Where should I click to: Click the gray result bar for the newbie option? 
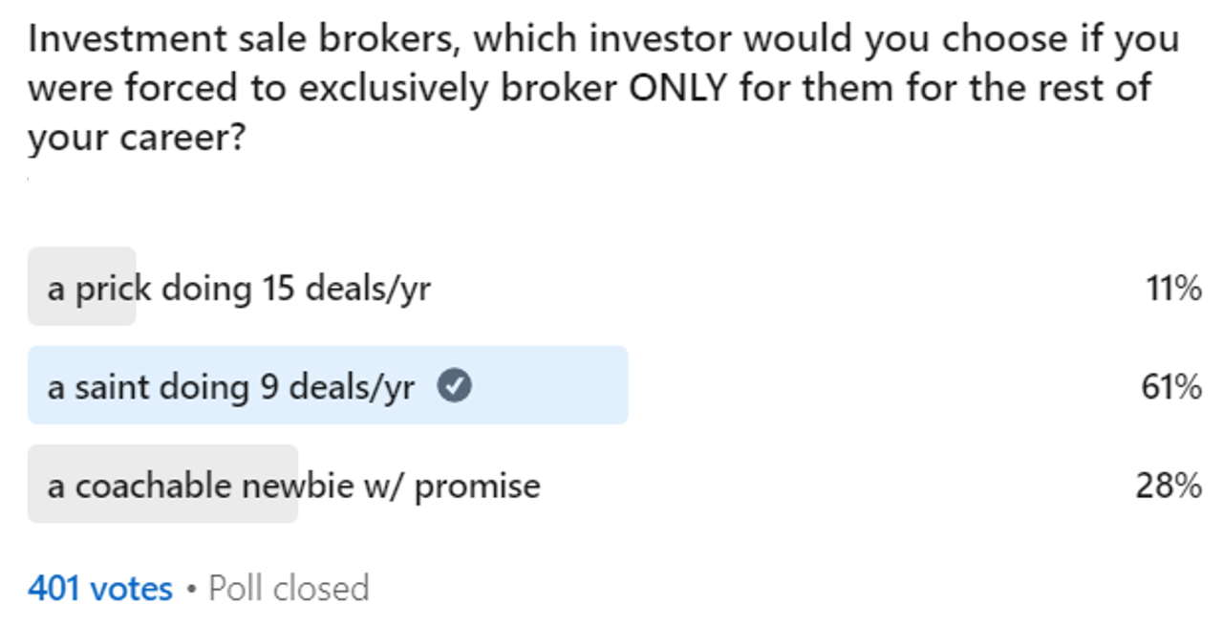coord(162,484)
